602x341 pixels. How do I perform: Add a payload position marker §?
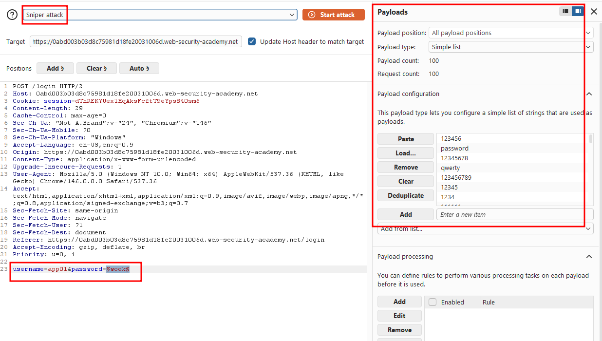(x=56, y=68)
